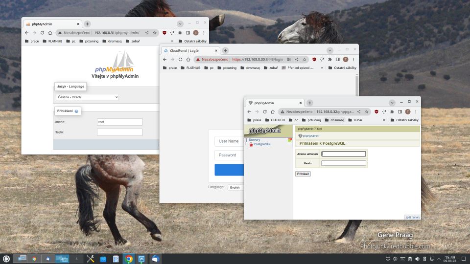
Task: Bookmark the phpPgAdmin page with star
Action: 367,111
